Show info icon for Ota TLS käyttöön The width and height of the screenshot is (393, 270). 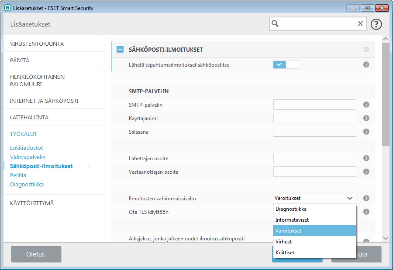pyautogui.click(x=366, y=212)
